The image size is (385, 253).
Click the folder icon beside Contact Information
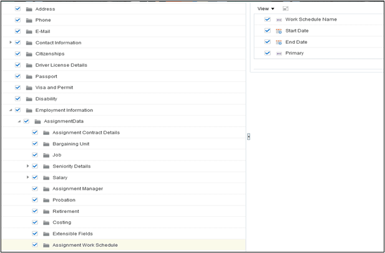click(x=29, y=42)
